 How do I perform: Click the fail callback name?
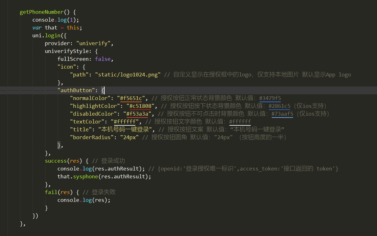51,192
